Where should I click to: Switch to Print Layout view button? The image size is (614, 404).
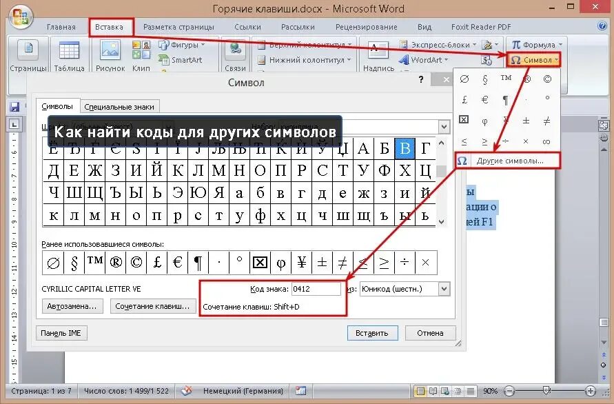pyautogui.click(x=420, y=391)
